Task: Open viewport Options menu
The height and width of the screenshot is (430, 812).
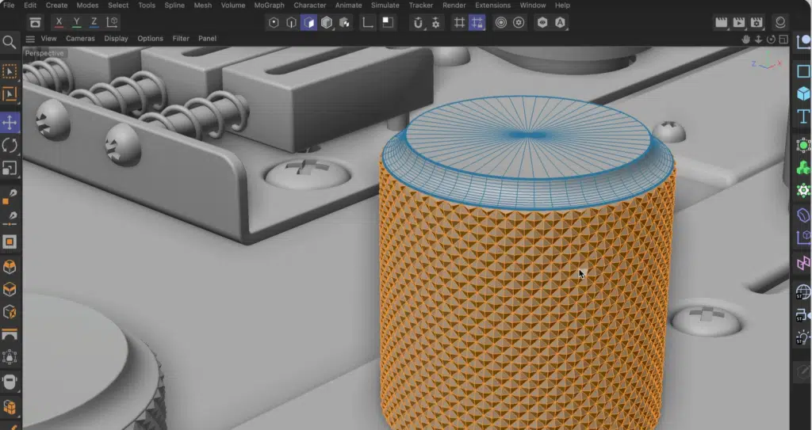Action: pyautogui.click(x=150, y=38)
